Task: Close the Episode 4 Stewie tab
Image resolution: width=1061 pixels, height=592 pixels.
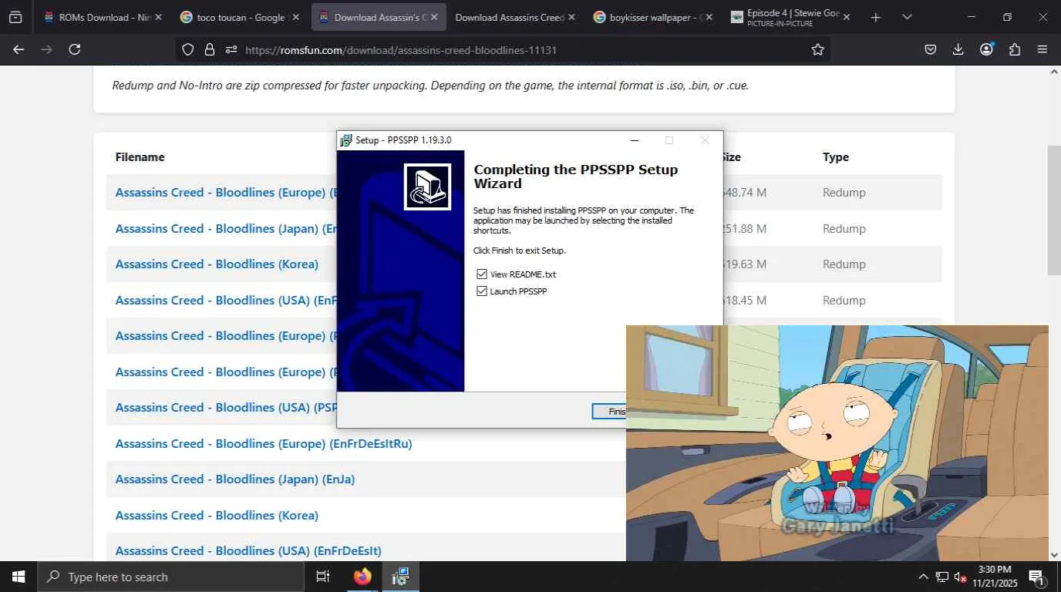Action: (x=847, y=17)
